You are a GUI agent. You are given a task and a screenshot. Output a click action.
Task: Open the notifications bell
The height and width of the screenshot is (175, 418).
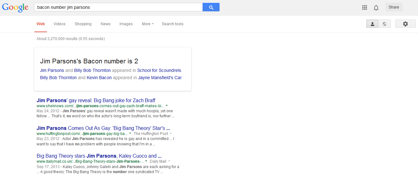376,8
